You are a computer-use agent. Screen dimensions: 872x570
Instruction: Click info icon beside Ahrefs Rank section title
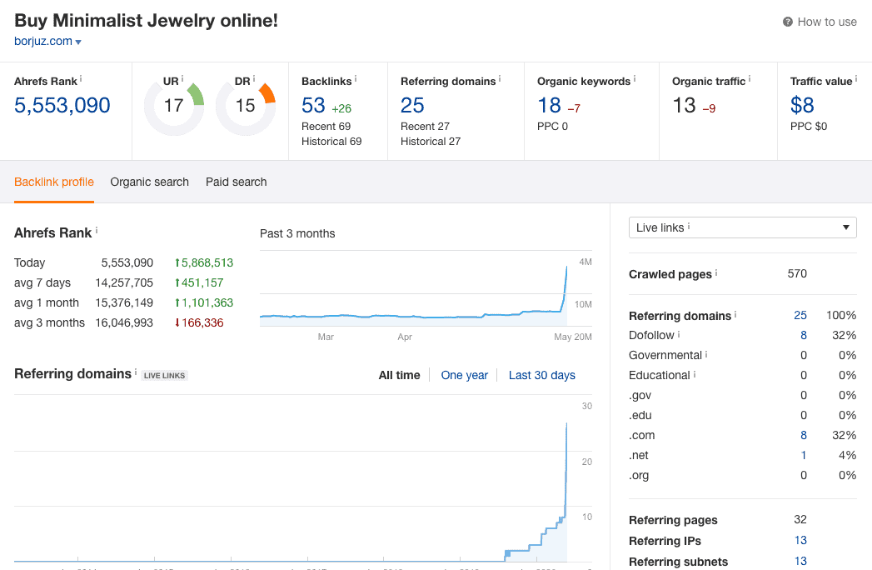[x=97, y=230]
